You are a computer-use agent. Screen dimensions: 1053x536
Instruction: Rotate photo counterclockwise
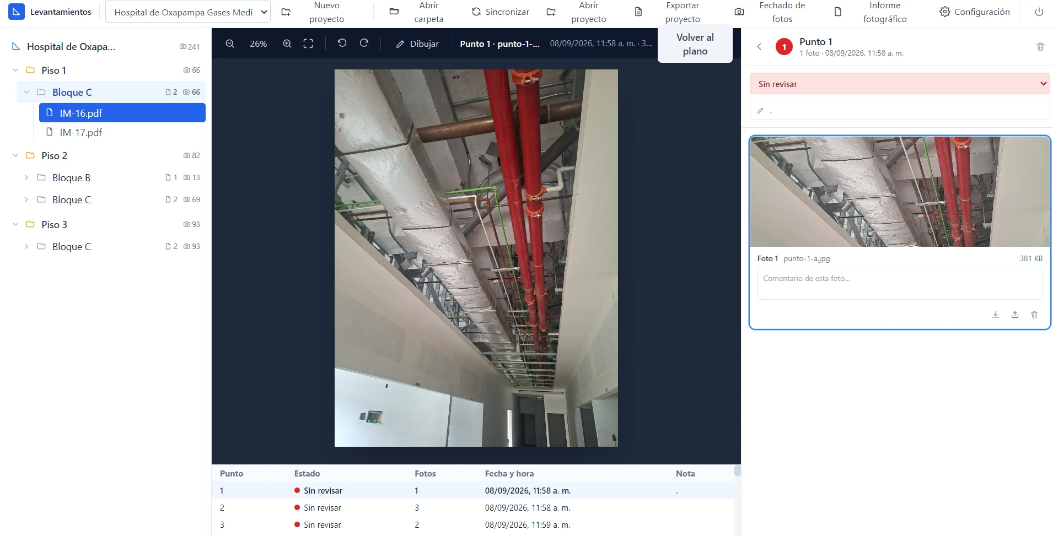(x=342, y=43)
